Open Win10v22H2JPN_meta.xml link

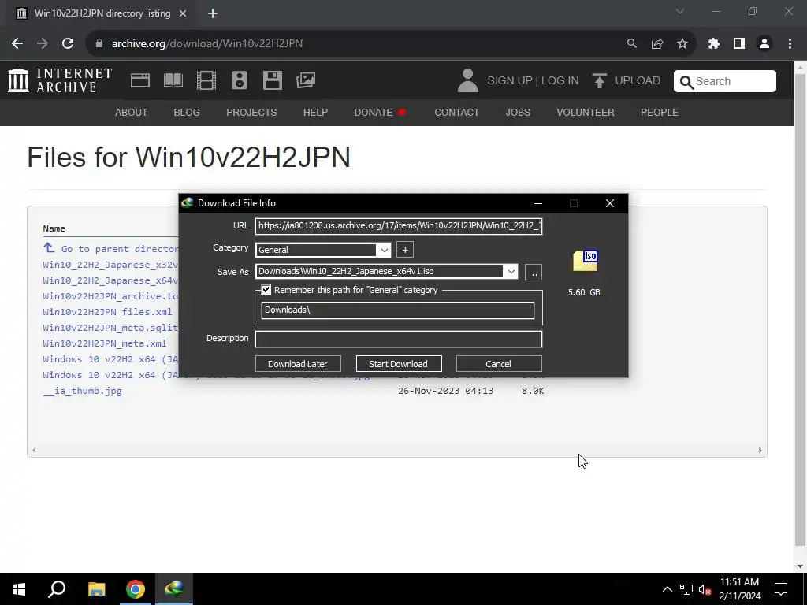point(105,343)
